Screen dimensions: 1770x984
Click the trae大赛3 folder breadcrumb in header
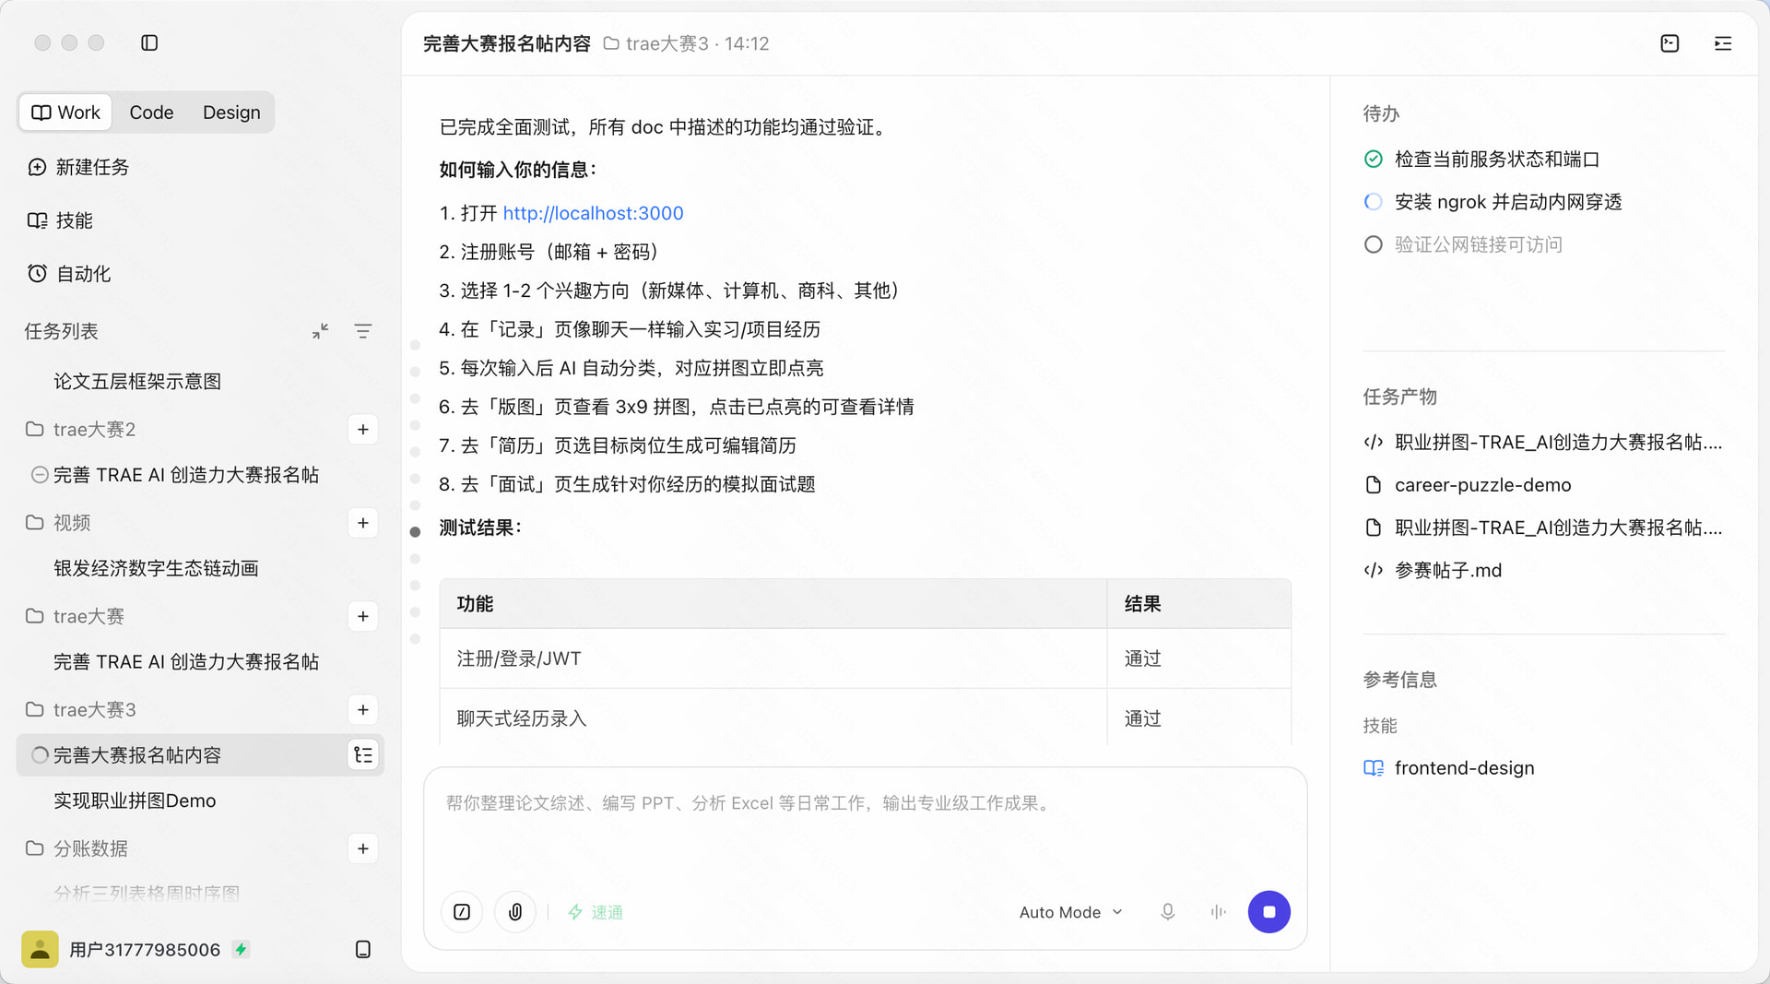(656, 43)
